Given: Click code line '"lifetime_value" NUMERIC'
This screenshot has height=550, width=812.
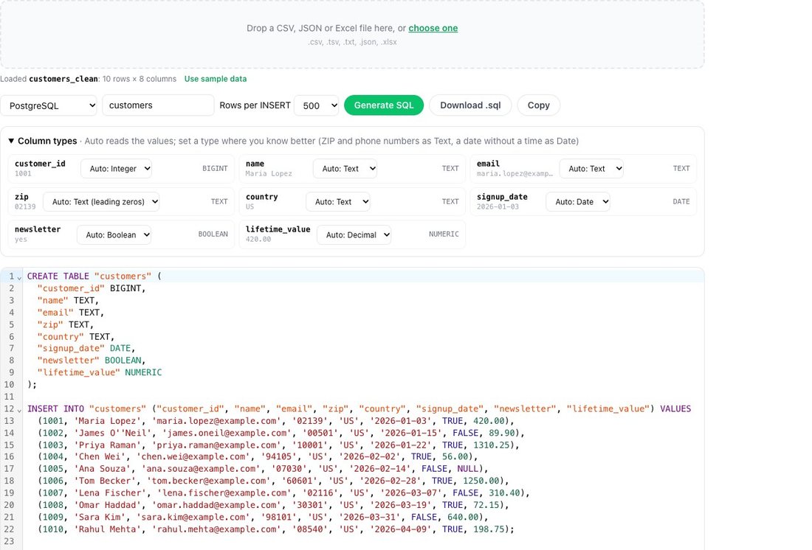Looking at the screenshot, I should tap(100, 372).
